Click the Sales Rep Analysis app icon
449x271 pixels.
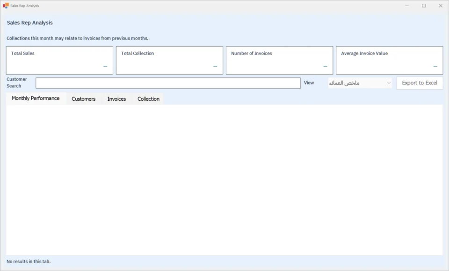[x=6, y=6]
